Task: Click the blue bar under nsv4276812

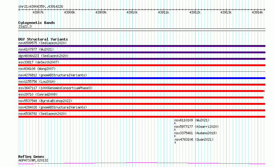Action: point(142,78)
